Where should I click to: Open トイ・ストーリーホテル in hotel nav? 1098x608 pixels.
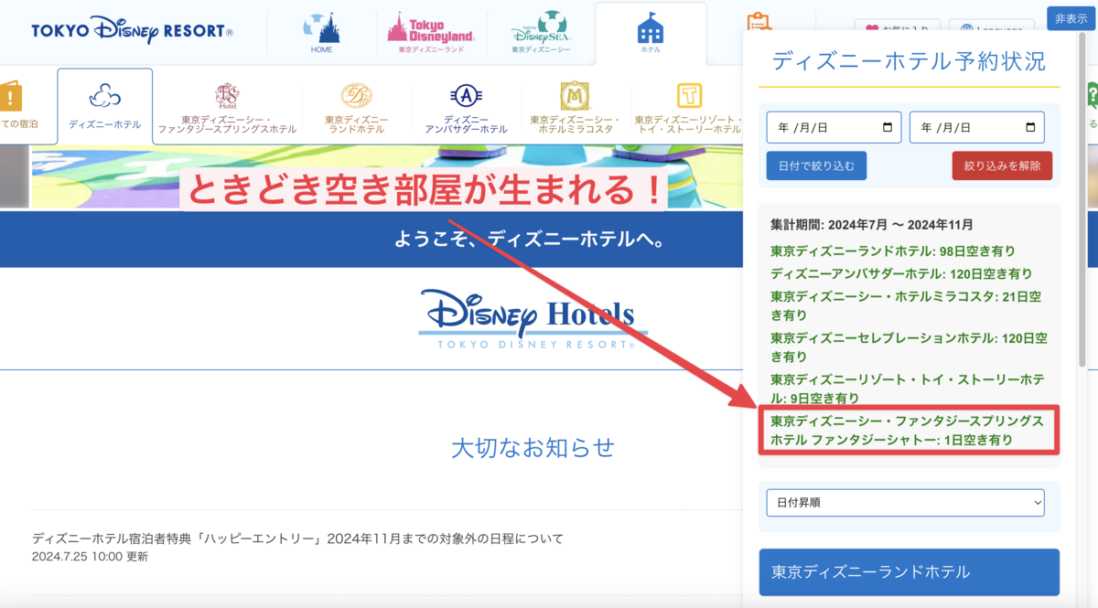[688, 108]
